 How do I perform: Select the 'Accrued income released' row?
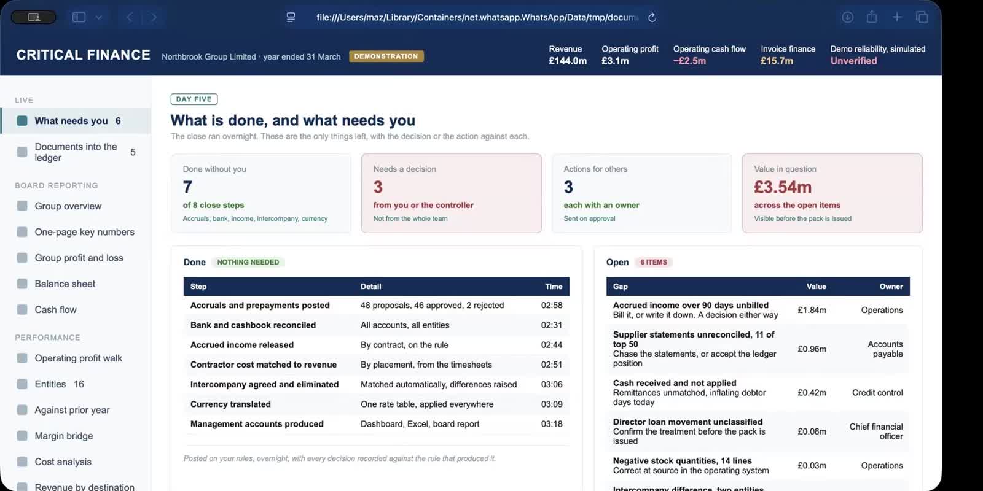pyautogui.click(x=377, y=345)
